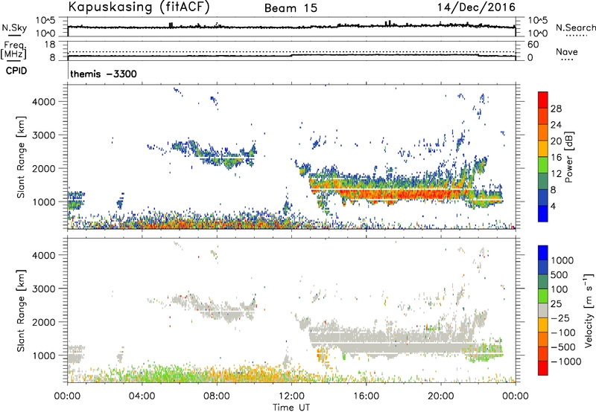Click the "Nave" legend label

(x=567, y=51)
